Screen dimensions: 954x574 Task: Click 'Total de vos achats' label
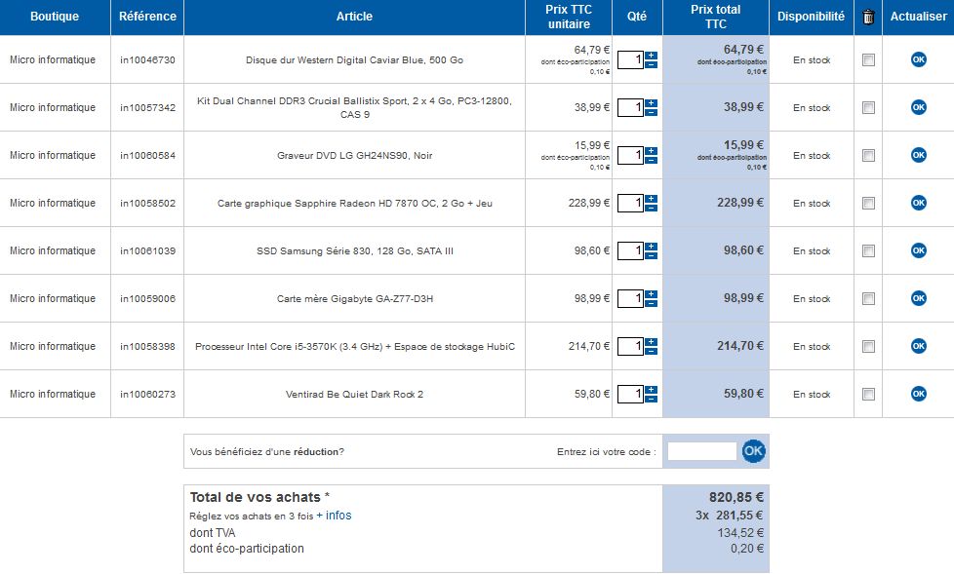[x=255, y=497]
